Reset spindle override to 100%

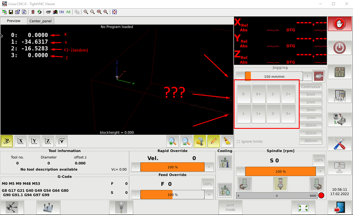(x=319, y=160)
